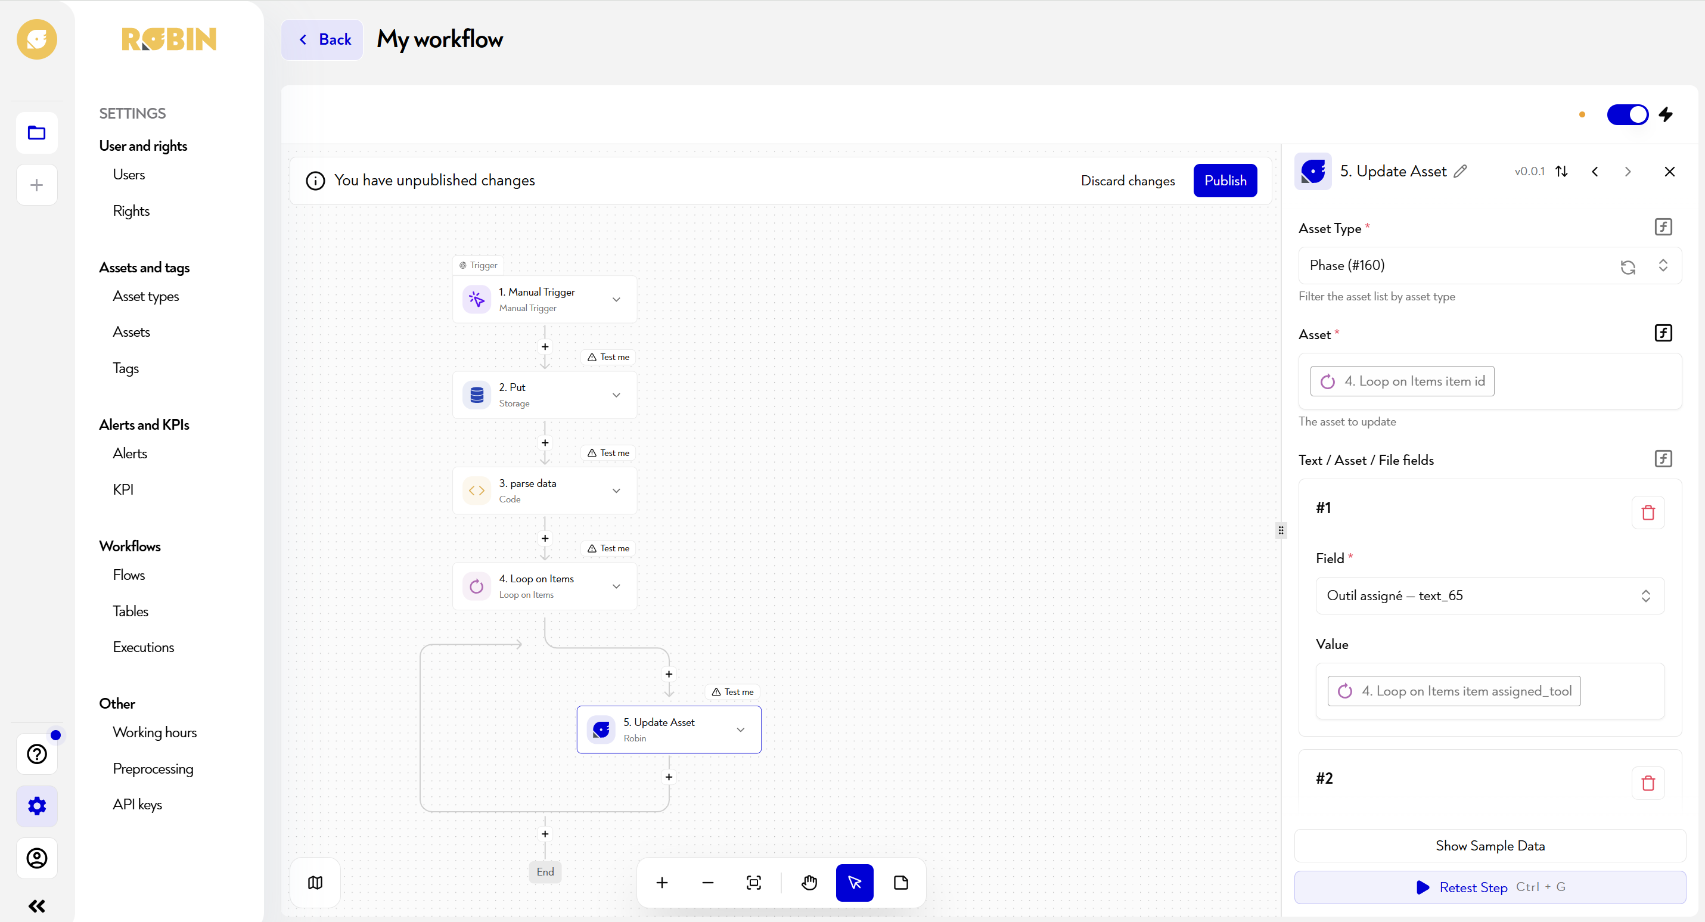Click Test me above Loop on Items
1705x922 pixels.
coord(608,549)
